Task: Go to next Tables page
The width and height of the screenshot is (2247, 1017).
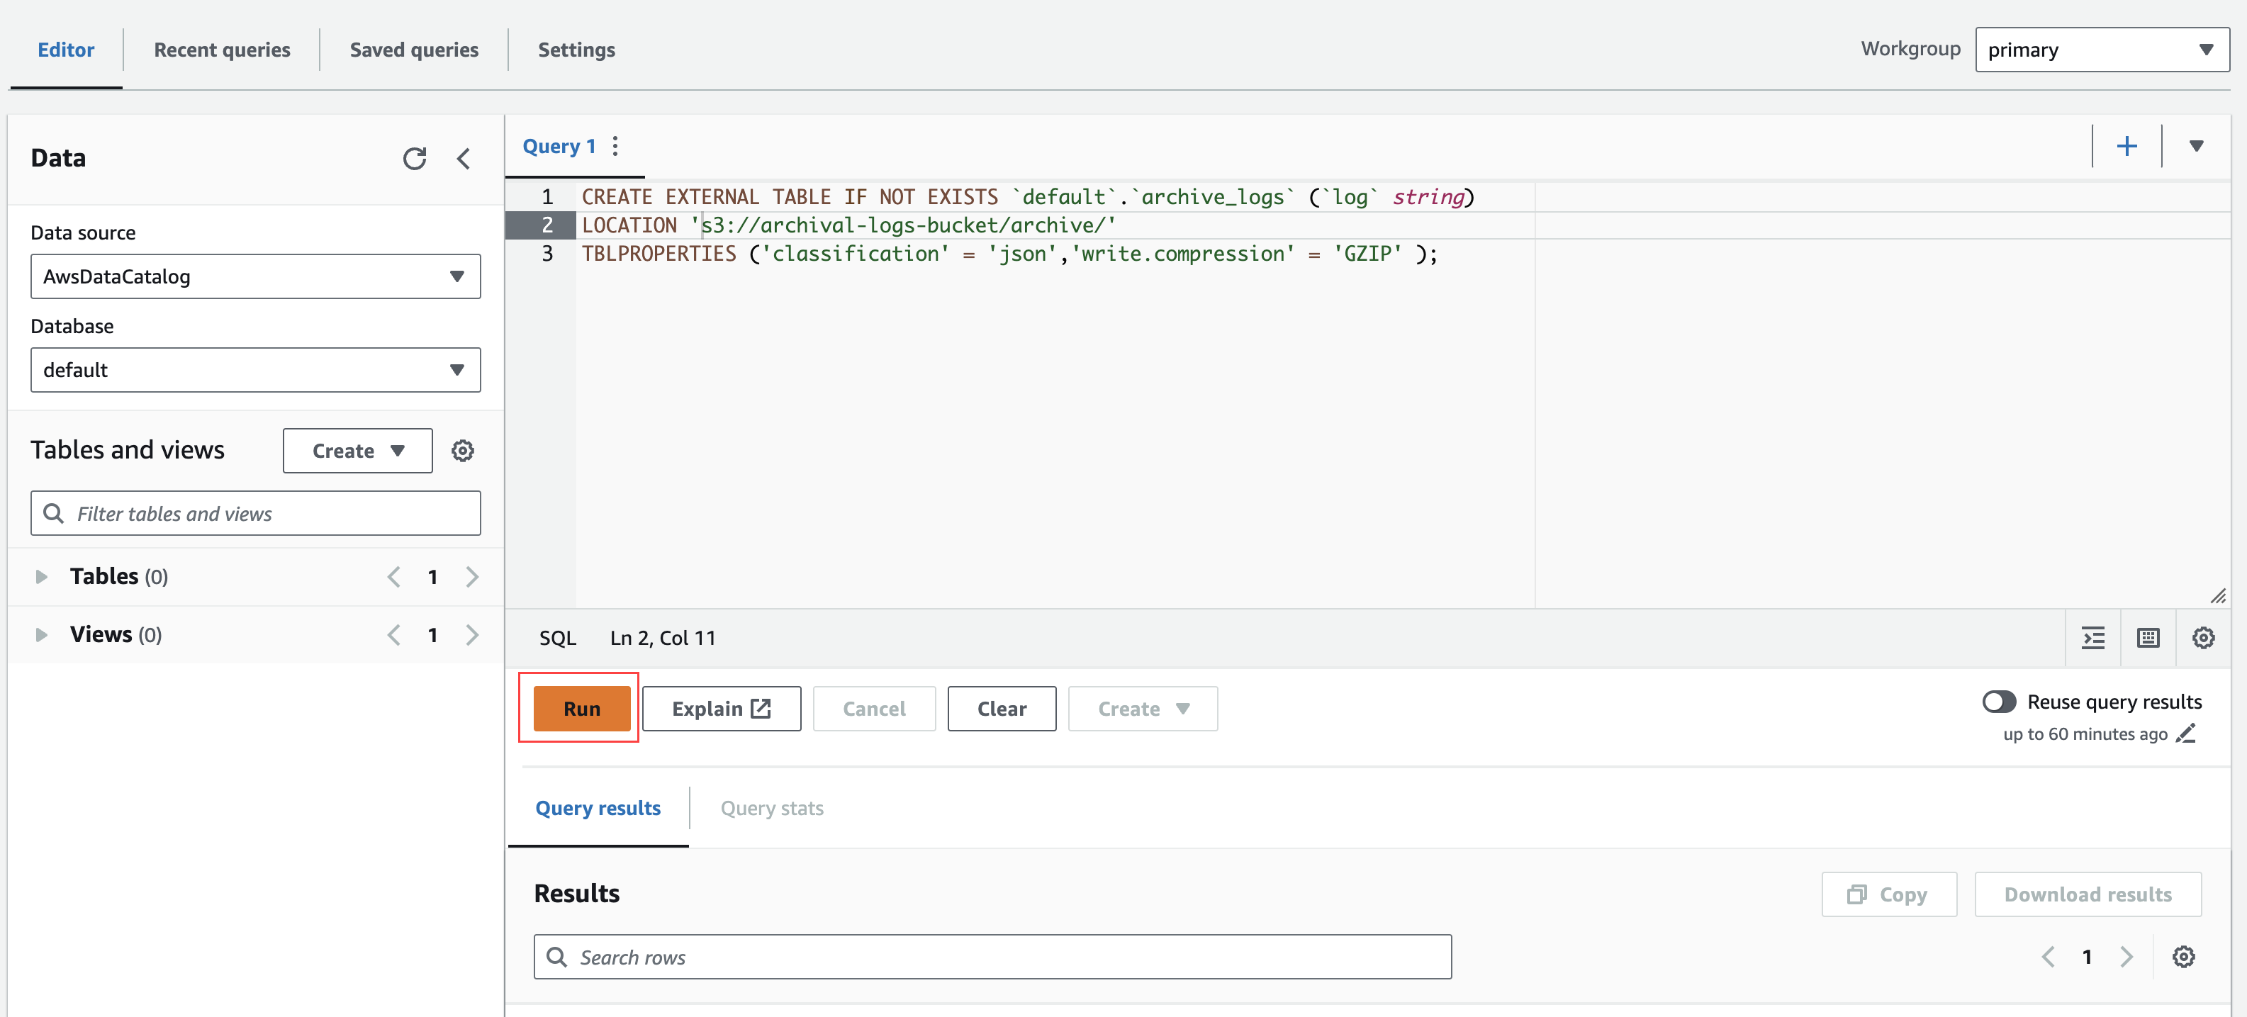Action: [472, 576]
